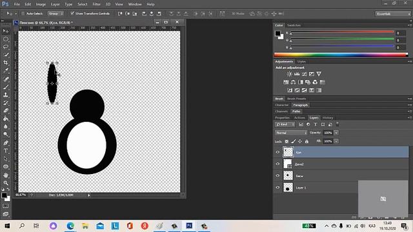
Task: Hide the third layer in Layers list
Action: pos(277,176)
